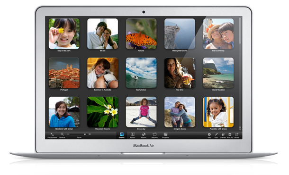The image size is (289, 175).
Task: Open the Info panel icon
Action: coord(209,134)
